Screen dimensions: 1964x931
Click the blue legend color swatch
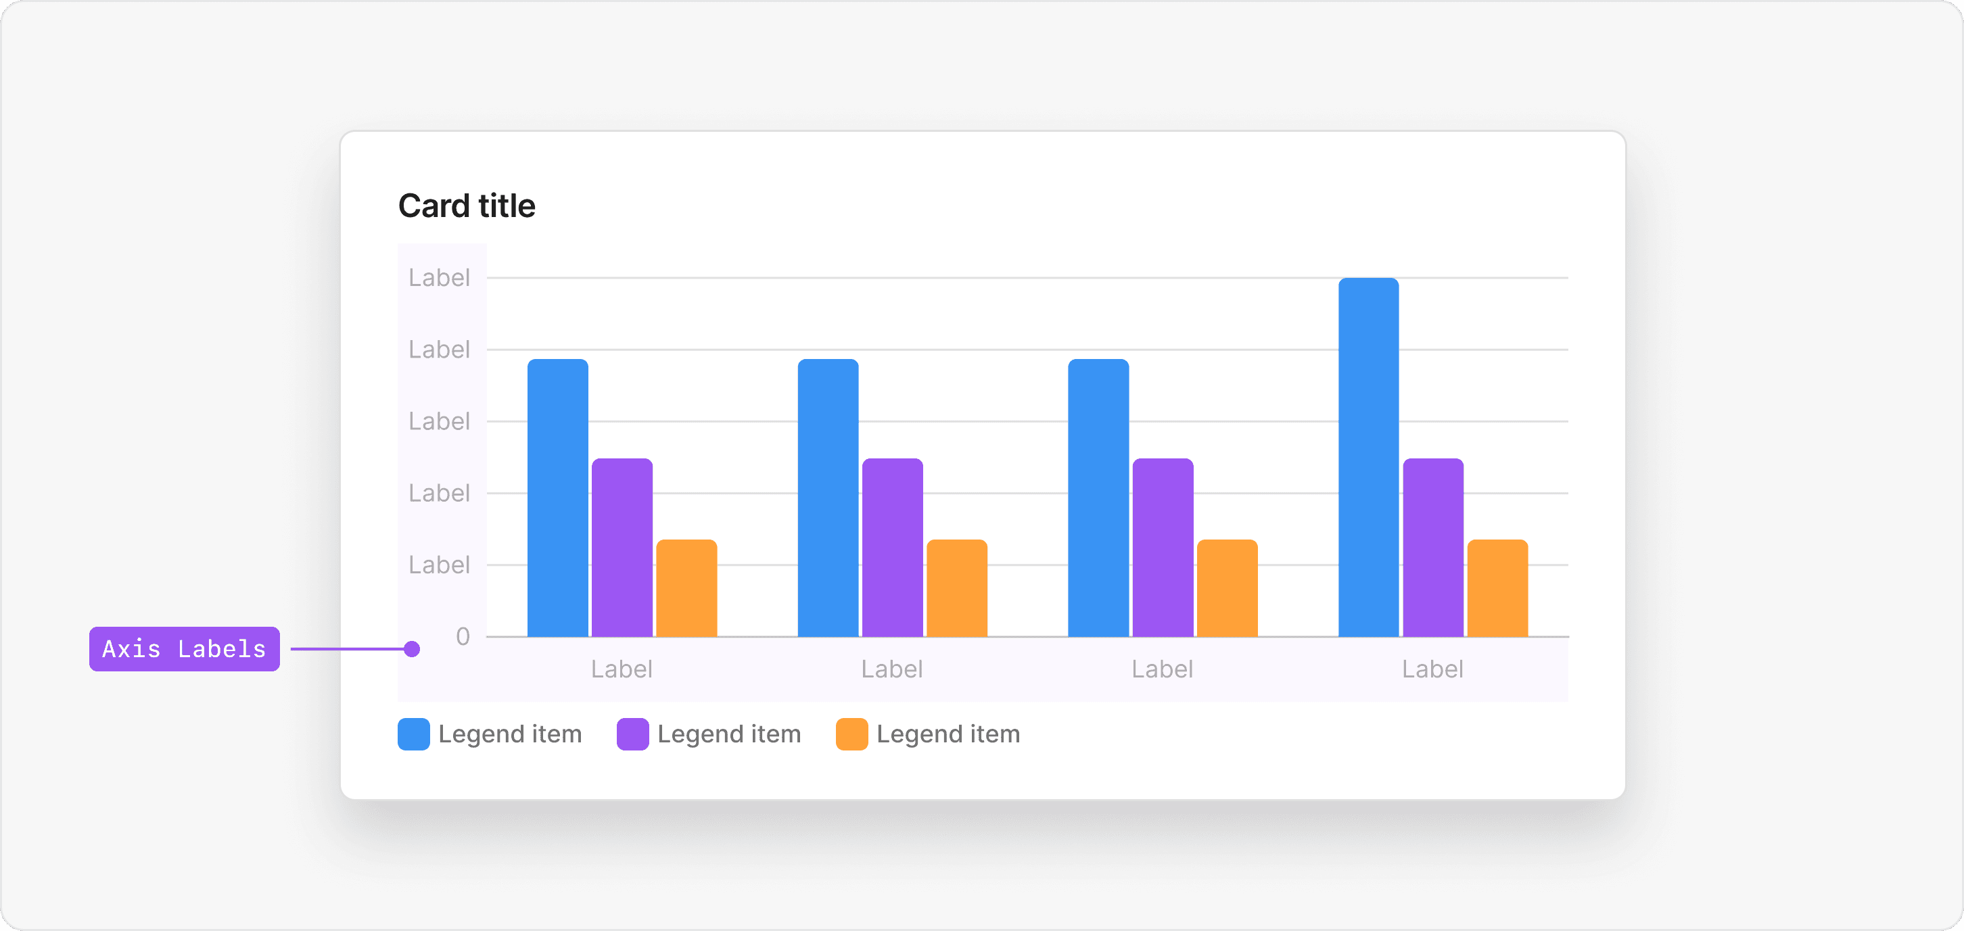[414, 734]
